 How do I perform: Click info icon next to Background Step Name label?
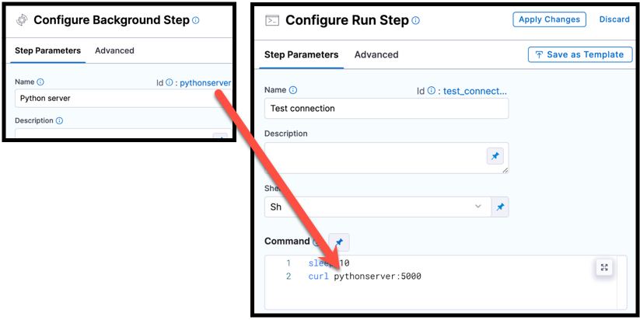click(40, 82)
